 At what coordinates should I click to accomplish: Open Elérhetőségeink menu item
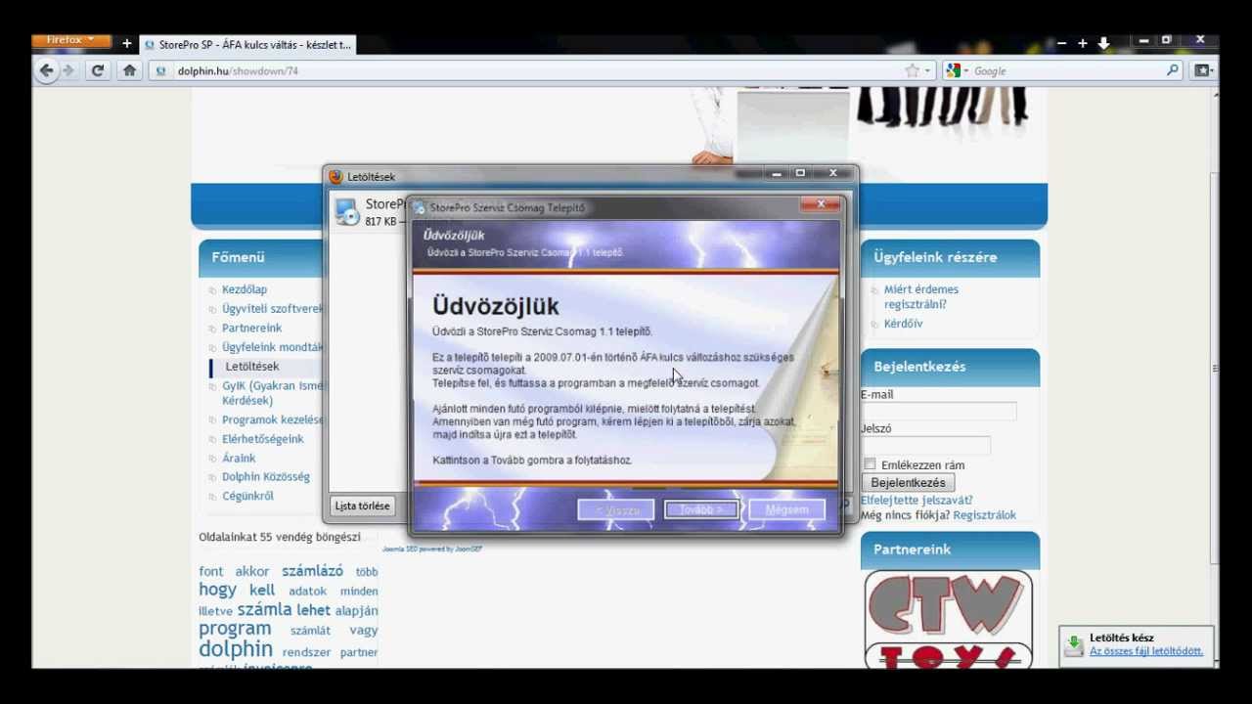262,439
